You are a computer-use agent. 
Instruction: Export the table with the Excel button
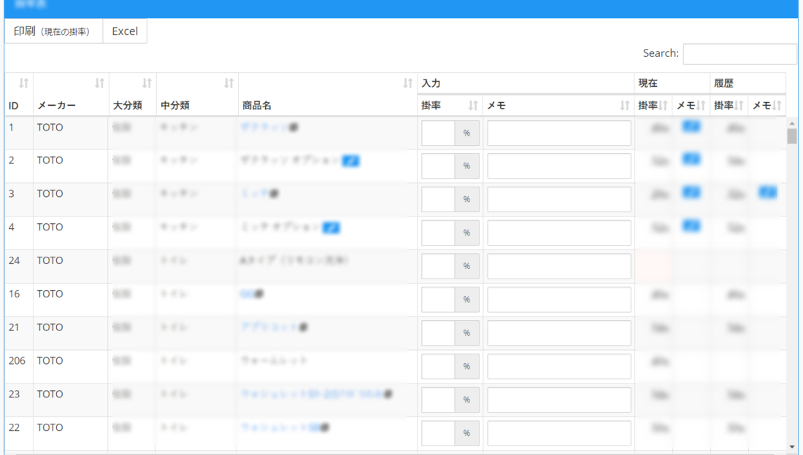coord(125,31)
